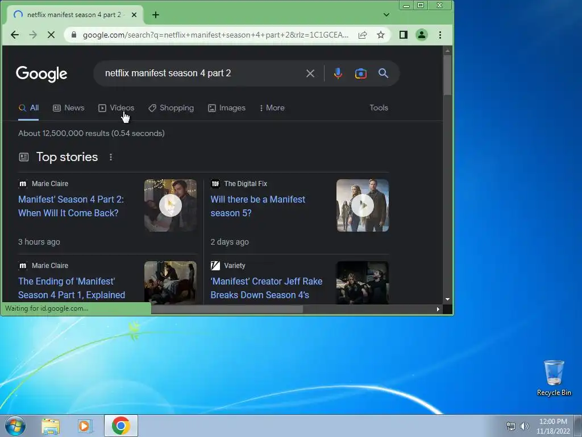Viewport: 582px width, 437px height.
Task: Click the Ending of Manifest story thumbnail
Action: 171,283
